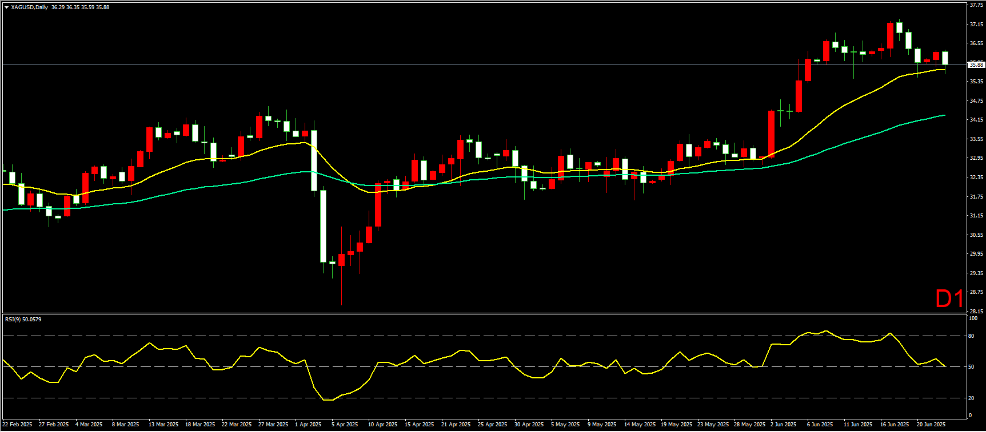Click the RSI 50 level label
This screenshot has width=986, height=432.
tap(972, 367)
